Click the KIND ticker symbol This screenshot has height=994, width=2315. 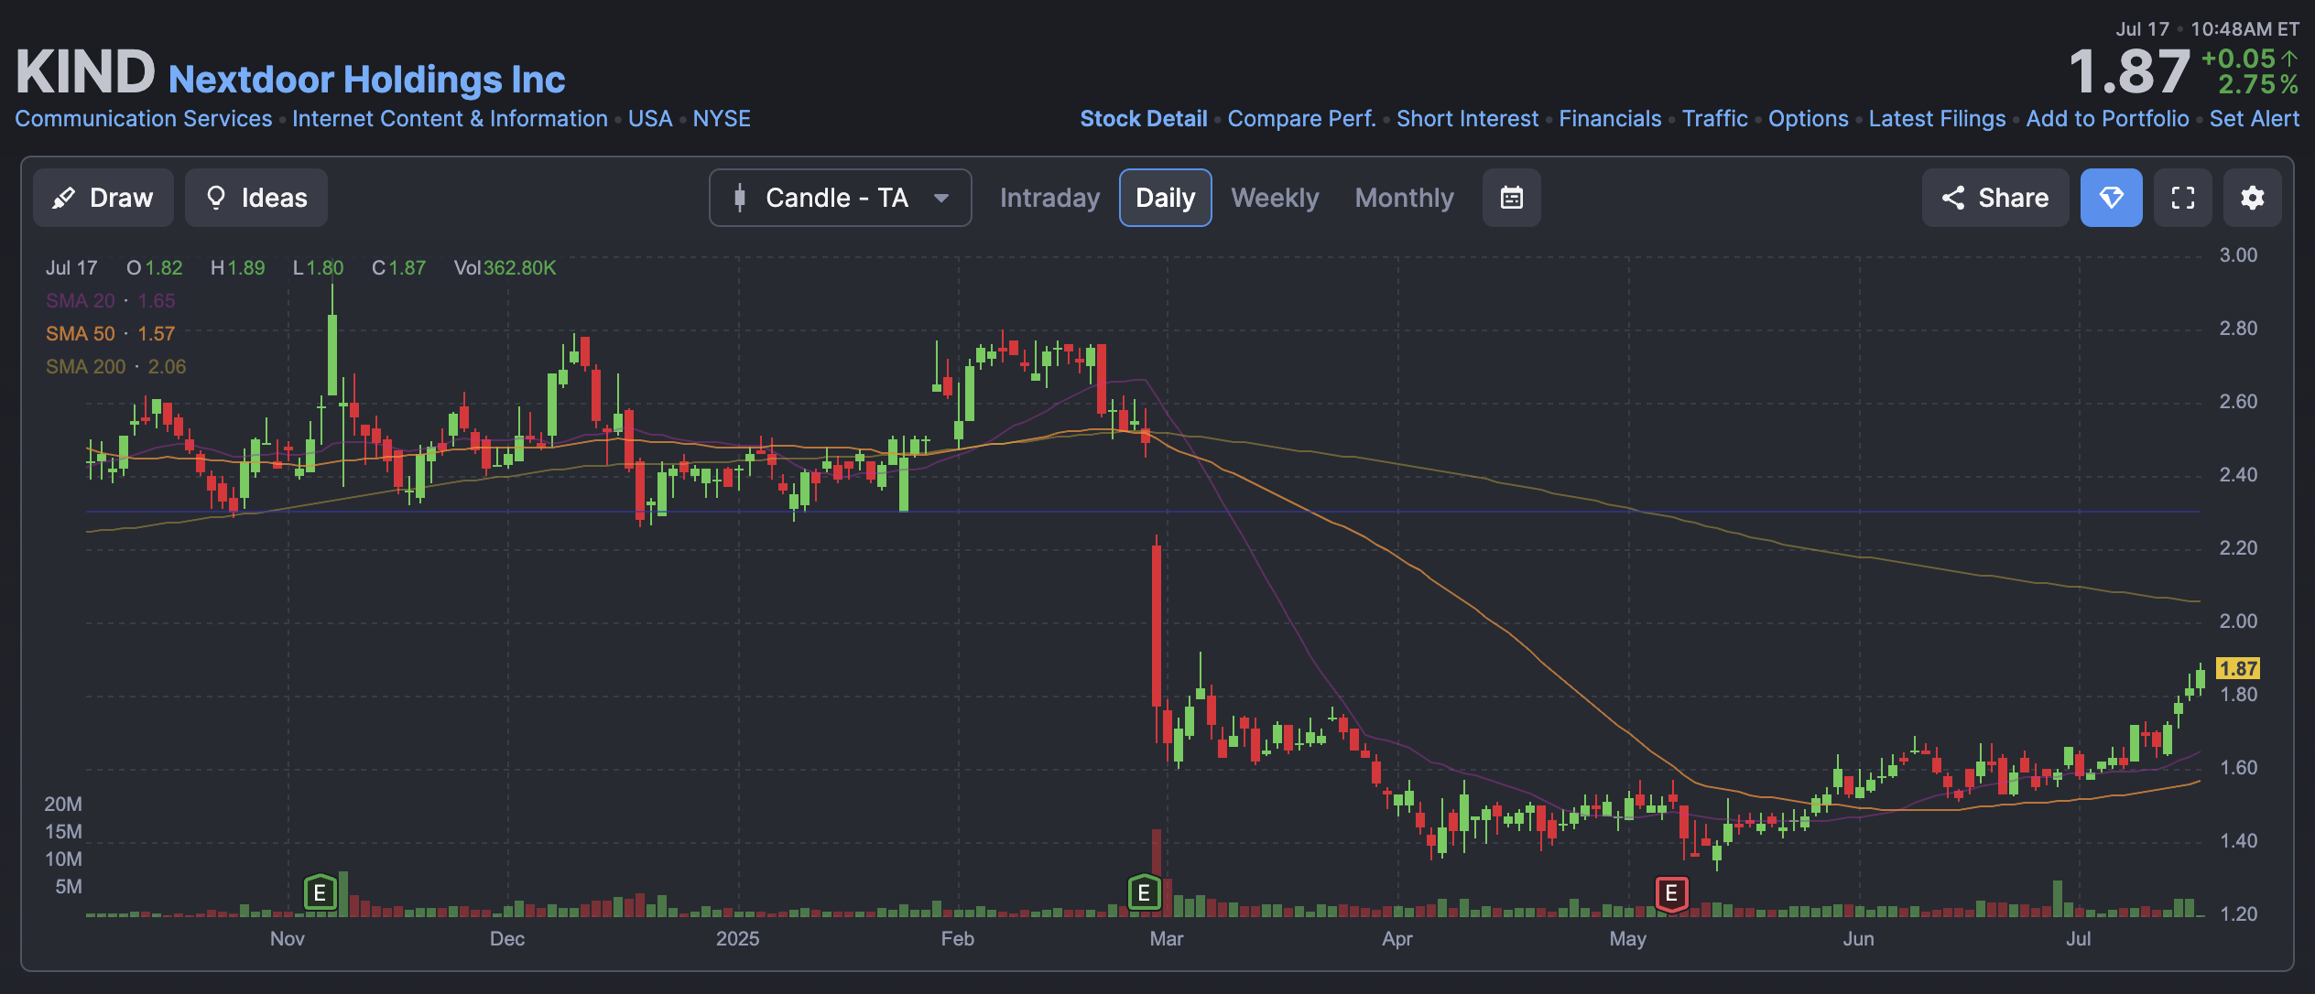pos(85,71)
